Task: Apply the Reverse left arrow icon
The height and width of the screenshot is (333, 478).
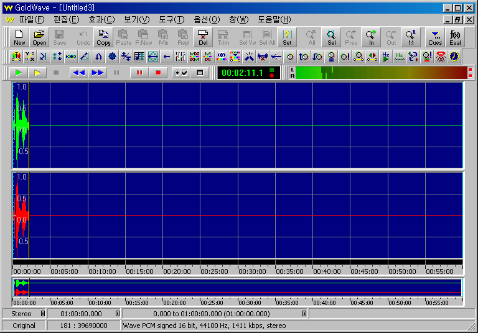Action: tap(166, 57)
